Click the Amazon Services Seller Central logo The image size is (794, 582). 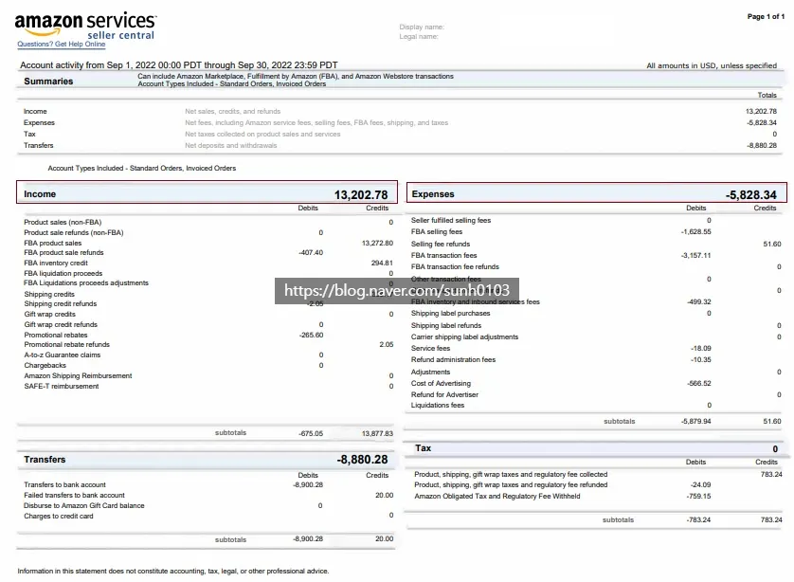(85, 26)
